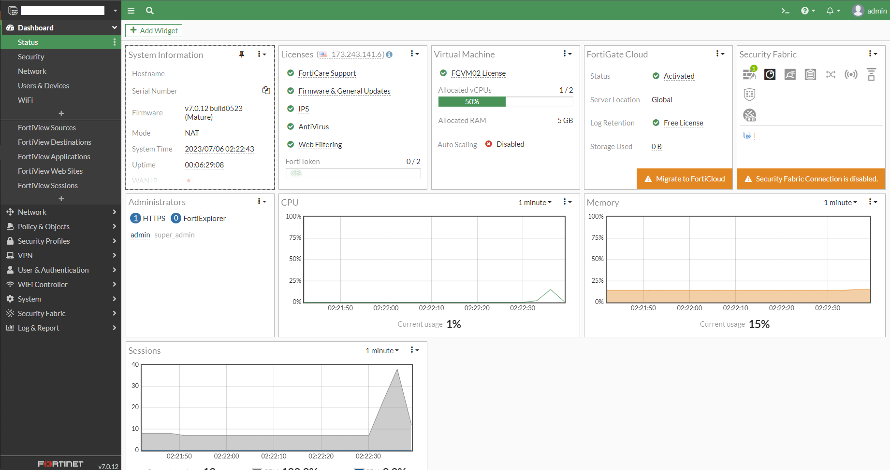Open Memory widget options menu

point(873,202)
